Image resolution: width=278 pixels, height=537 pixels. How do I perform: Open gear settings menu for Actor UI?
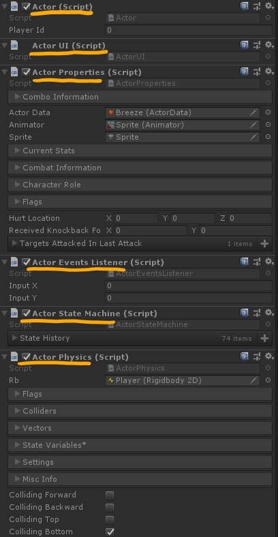tap(269, 45)
